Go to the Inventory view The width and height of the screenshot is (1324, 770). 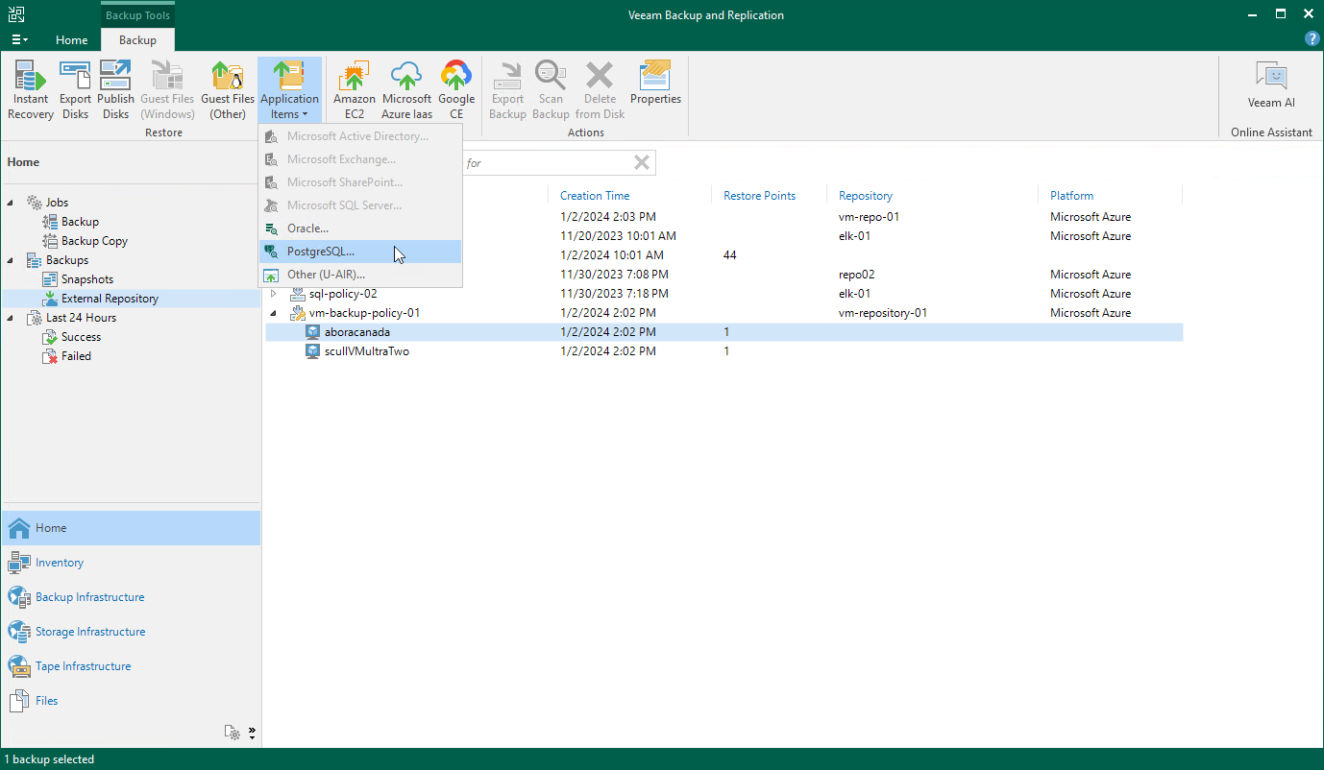[x=60, y=563]
